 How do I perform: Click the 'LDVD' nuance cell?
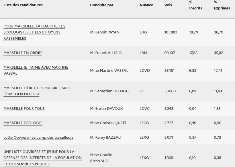pyautogui.click(x=145, y=71)
